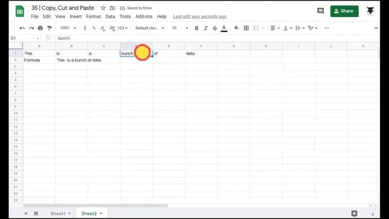The height and width of the screenshot is (219, 389).
Task: Open the fill color bucket
Action: pyautogui.click(x=236, y=28)
